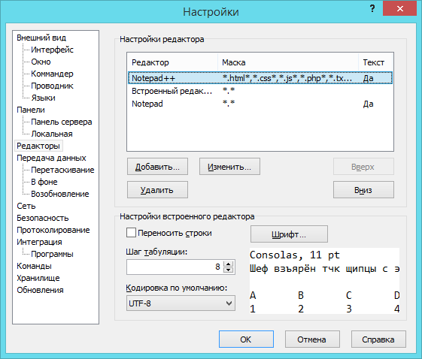Go to the Локальная panel settings
422x359 pixels.
click(52, 134)
